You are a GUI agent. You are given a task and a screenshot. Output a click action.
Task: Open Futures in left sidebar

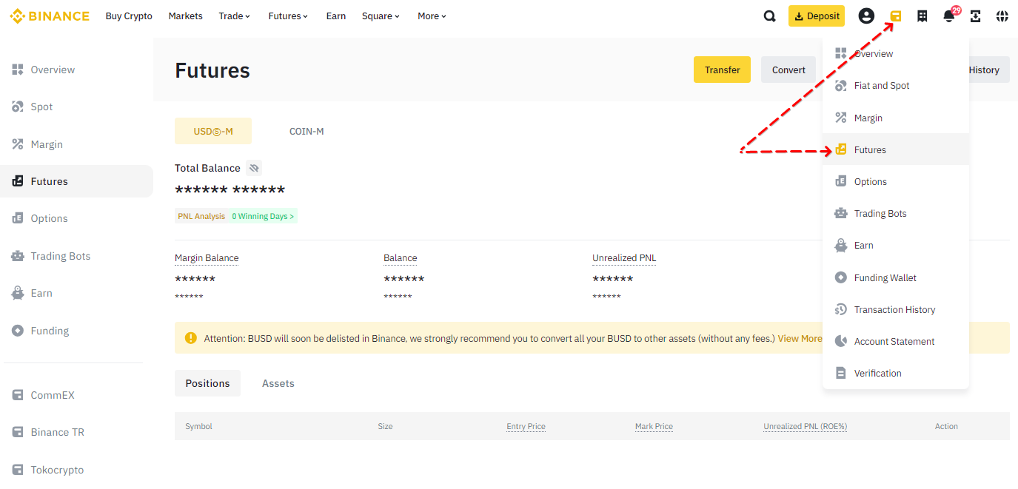[76, 181]
